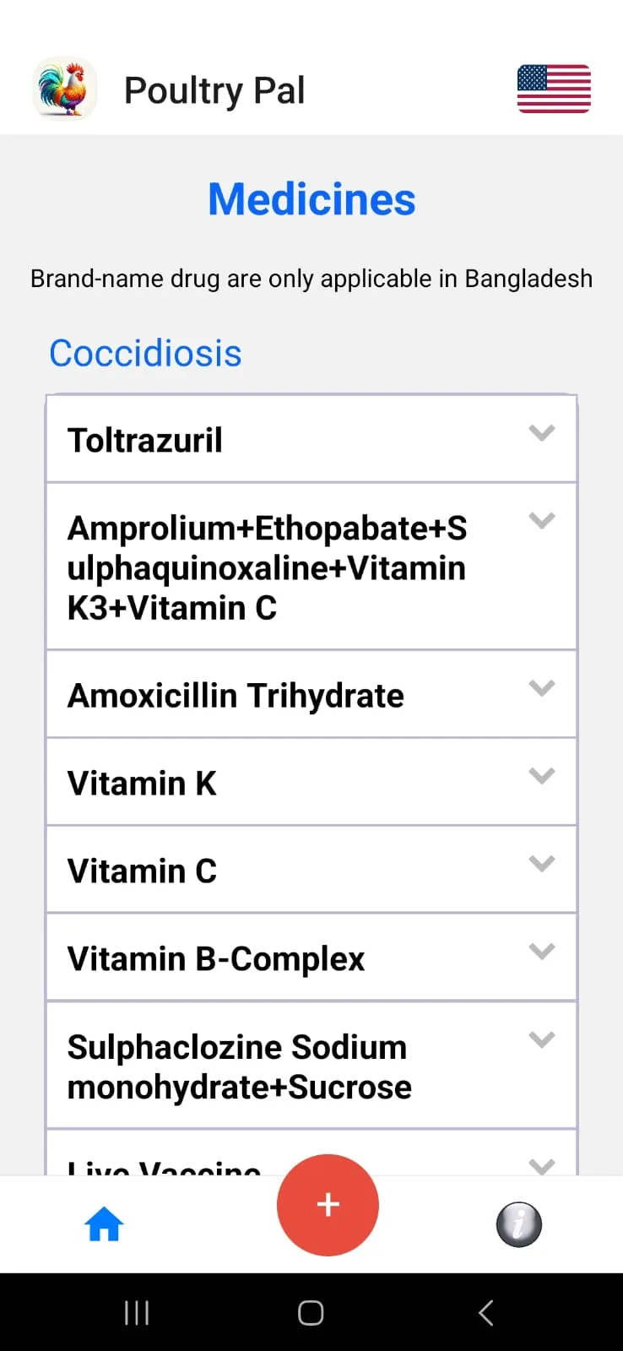623x1351 pixels.
Task: Tap the Poultry Pal rooster logo
Action: 65,89
